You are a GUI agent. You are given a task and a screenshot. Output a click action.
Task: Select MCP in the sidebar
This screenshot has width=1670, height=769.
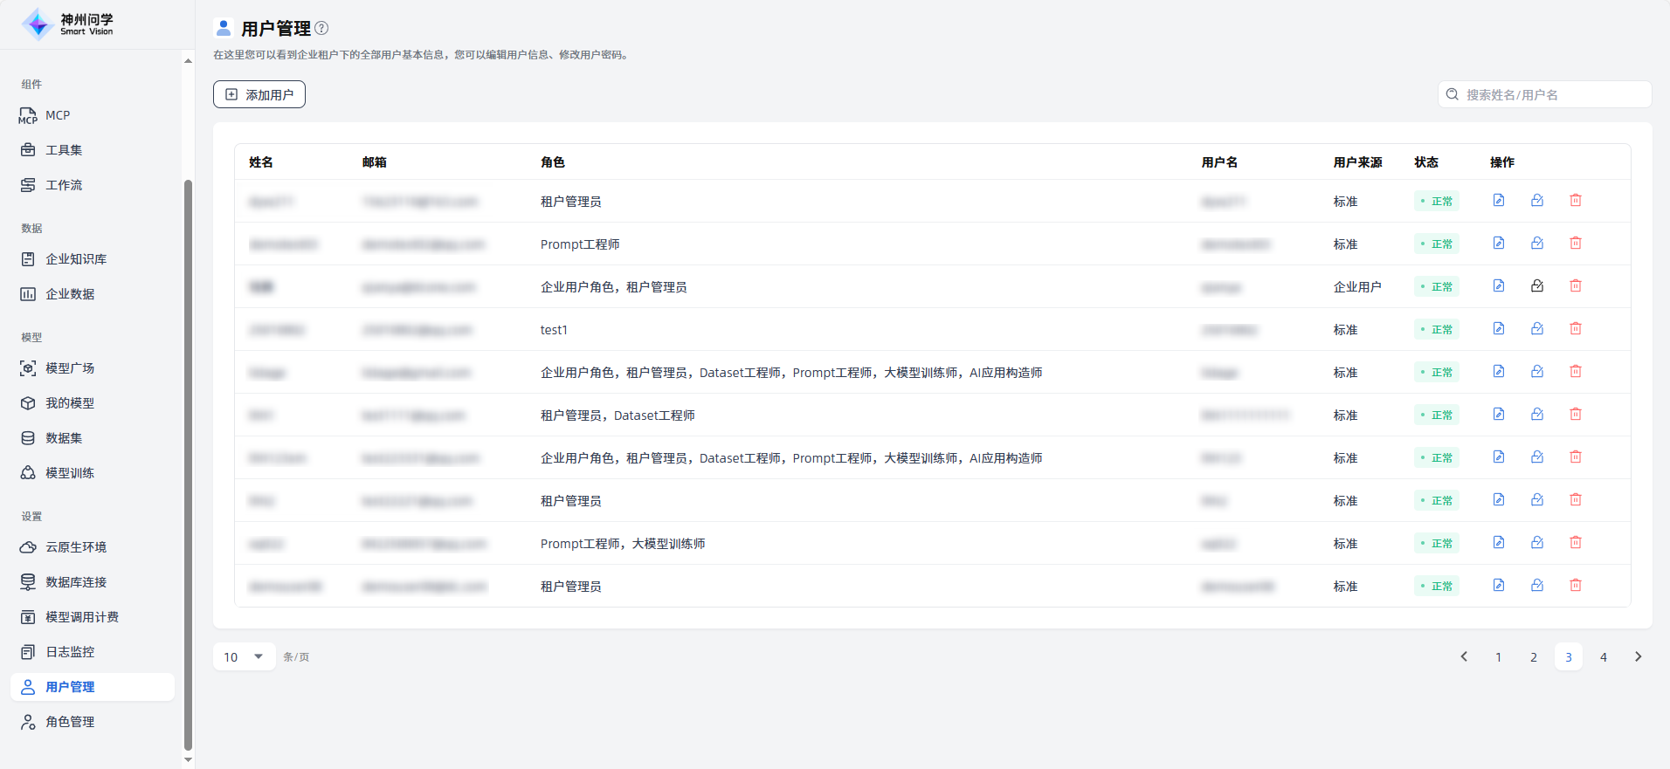[58, 115]
